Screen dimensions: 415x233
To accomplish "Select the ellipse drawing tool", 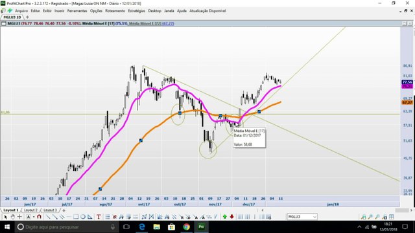I will (83, 217).
